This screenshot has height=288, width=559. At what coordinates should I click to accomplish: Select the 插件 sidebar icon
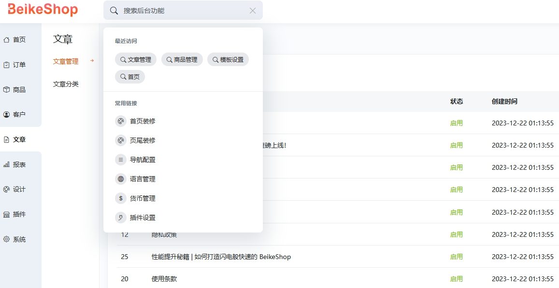[x=19, y=214]
